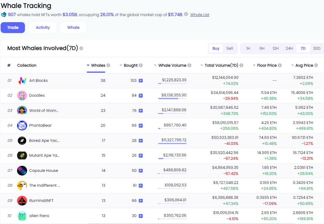324x224 pixels.
Task: Select the 24H time range
Action: (x=289, y=48)
